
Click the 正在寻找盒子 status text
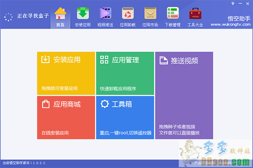click(33, 16)
